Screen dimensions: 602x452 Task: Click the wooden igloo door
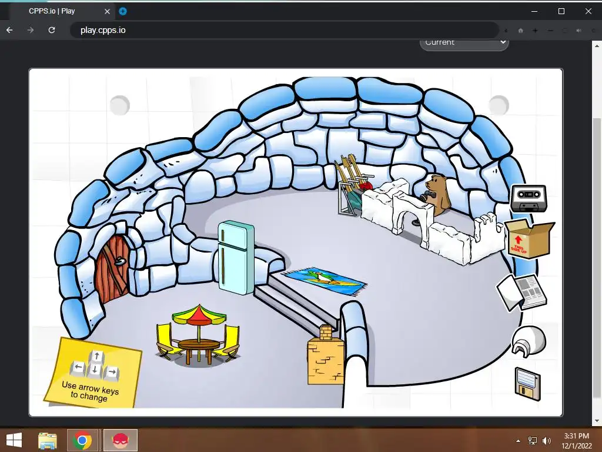tap(113, 270)
